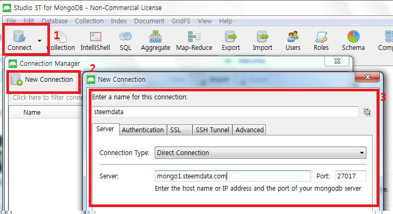Select the Server tab
The width and height of the screenshot is (393, 214).
[x=105, y=129]
